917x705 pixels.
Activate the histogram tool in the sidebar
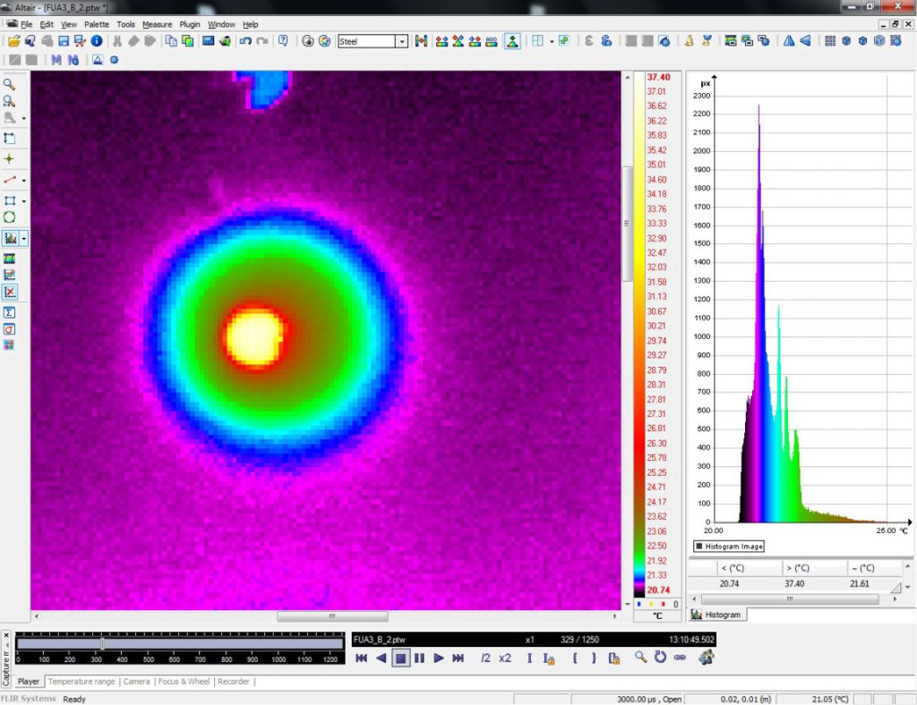point(10,238)
